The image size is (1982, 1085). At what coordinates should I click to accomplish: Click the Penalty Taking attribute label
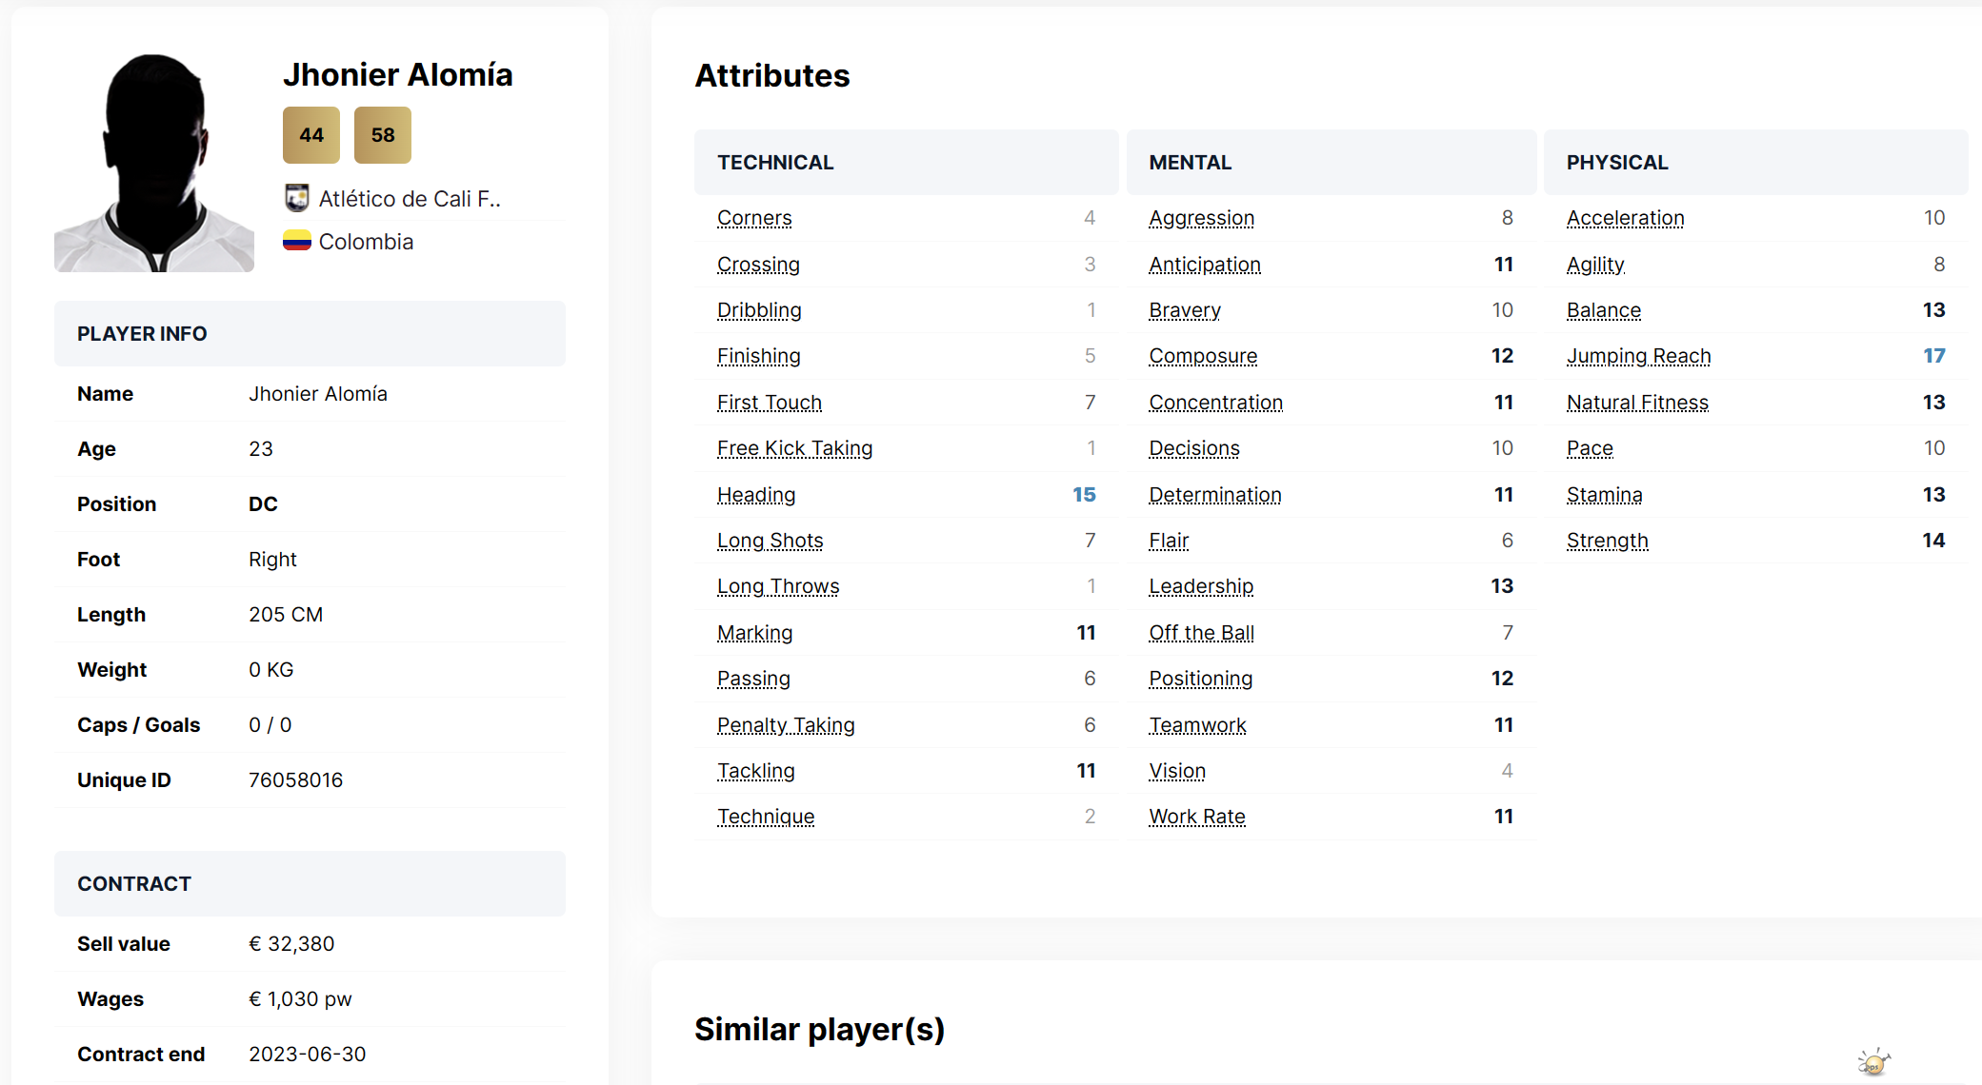[x=786, y=725]
